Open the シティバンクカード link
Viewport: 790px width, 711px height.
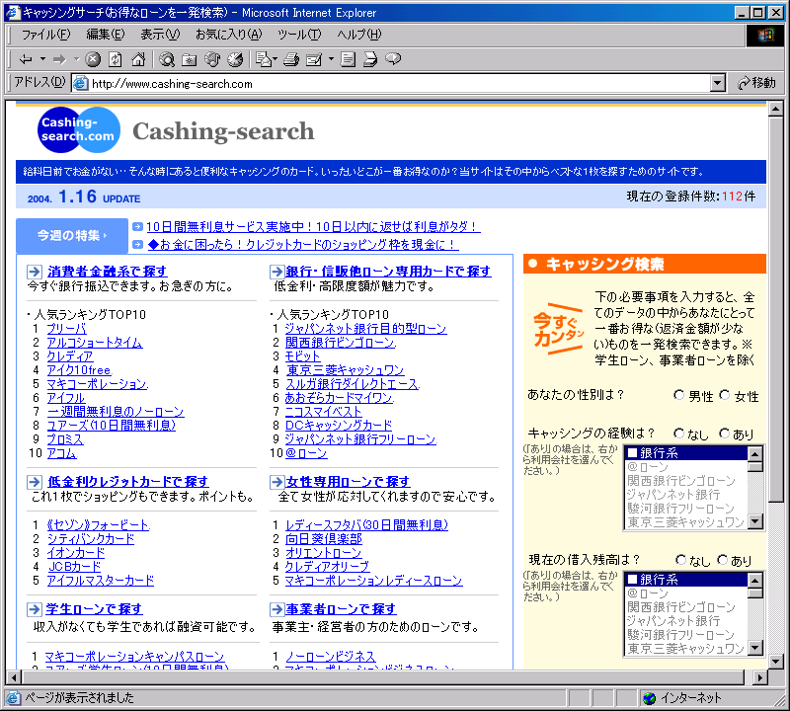91,539
